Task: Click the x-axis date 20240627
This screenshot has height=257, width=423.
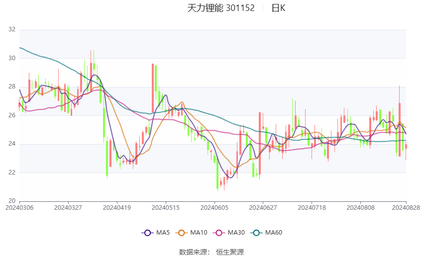Action: [x=263, y=208]
